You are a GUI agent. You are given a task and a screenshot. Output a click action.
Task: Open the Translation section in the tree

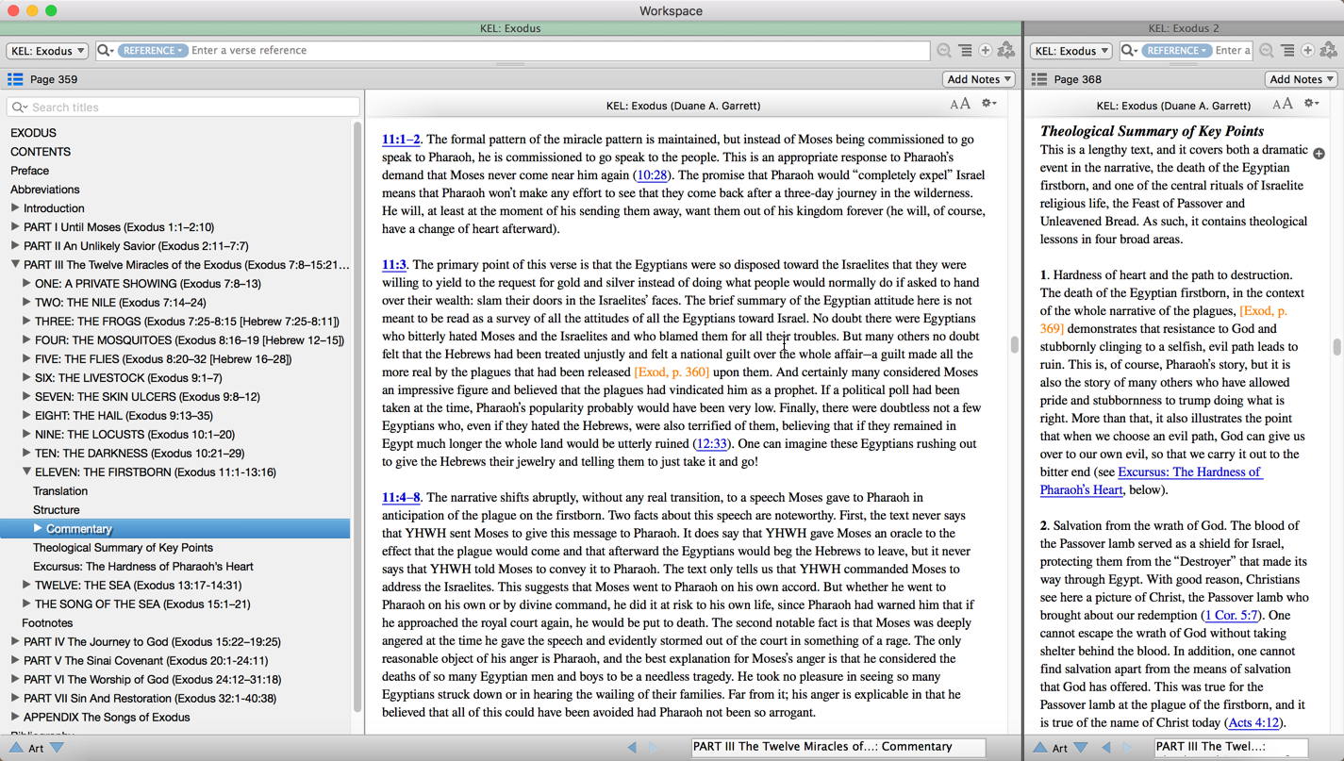pyautogui.click(x=60, y=491)
